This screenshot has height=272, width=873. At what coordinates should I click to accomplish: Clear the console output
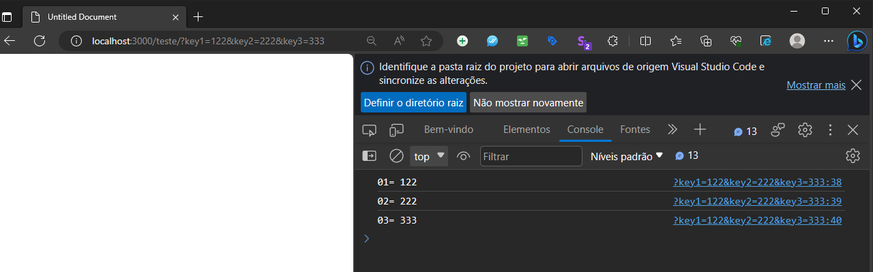point(396,156)
